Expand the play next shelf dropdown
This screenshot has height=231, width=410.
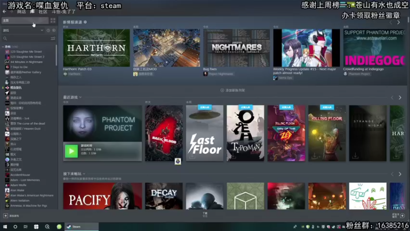(x=84, y=174)
